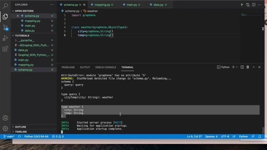Open changes compare icon in editor toolbar

click(248, 5)
